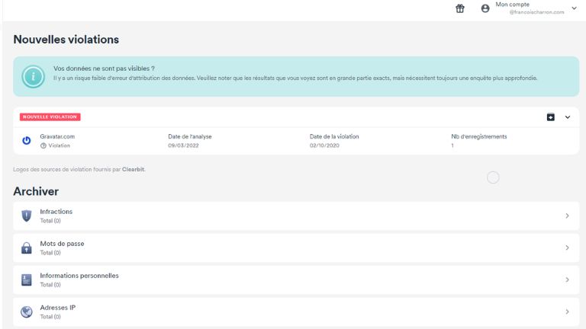Select analysis date 09/03/2022
Viewport: 586px width, 329px height.
pos(183,145)
